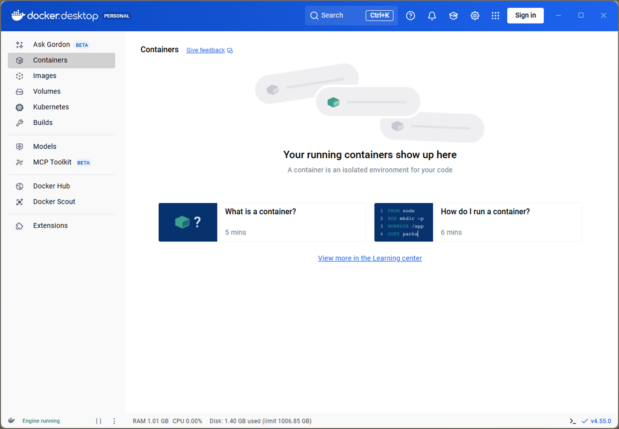The height and width of the screenshot is (429, 619).
Task: Open View more in the Learning center link
Action: coord(370,258)
